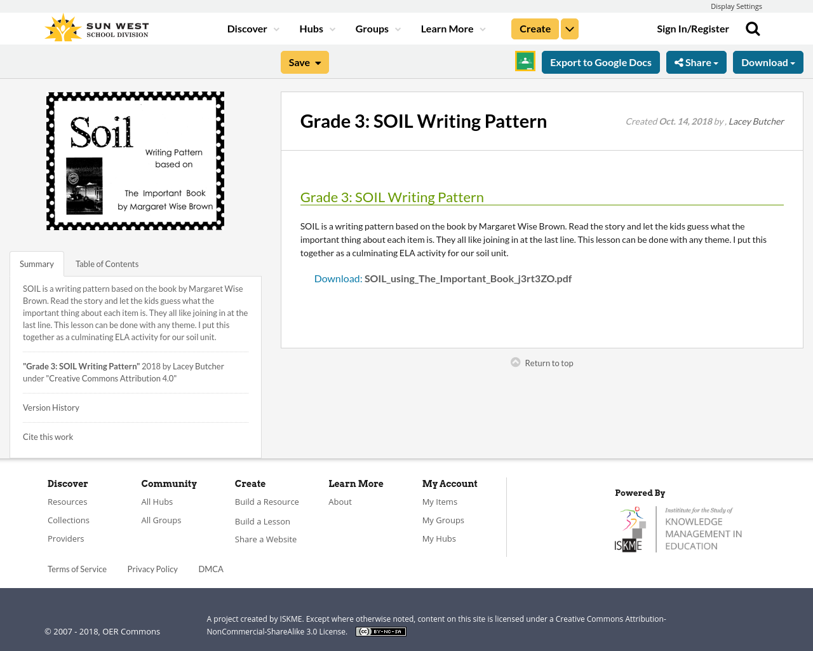
Task: Click the SOIL Writing Pattern cover thumbnail
Action: pos(135,161)
